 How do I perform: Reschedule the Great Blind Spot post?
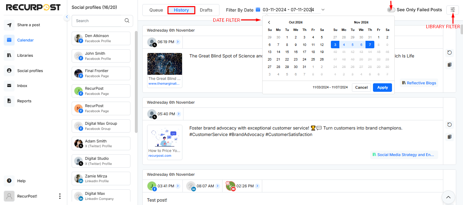point(449,52)
